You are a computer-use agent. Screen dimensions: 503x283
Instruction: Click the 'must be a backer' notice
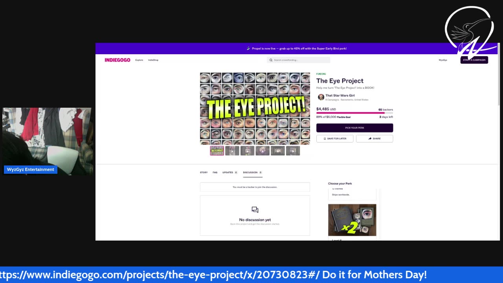point(255,187)
